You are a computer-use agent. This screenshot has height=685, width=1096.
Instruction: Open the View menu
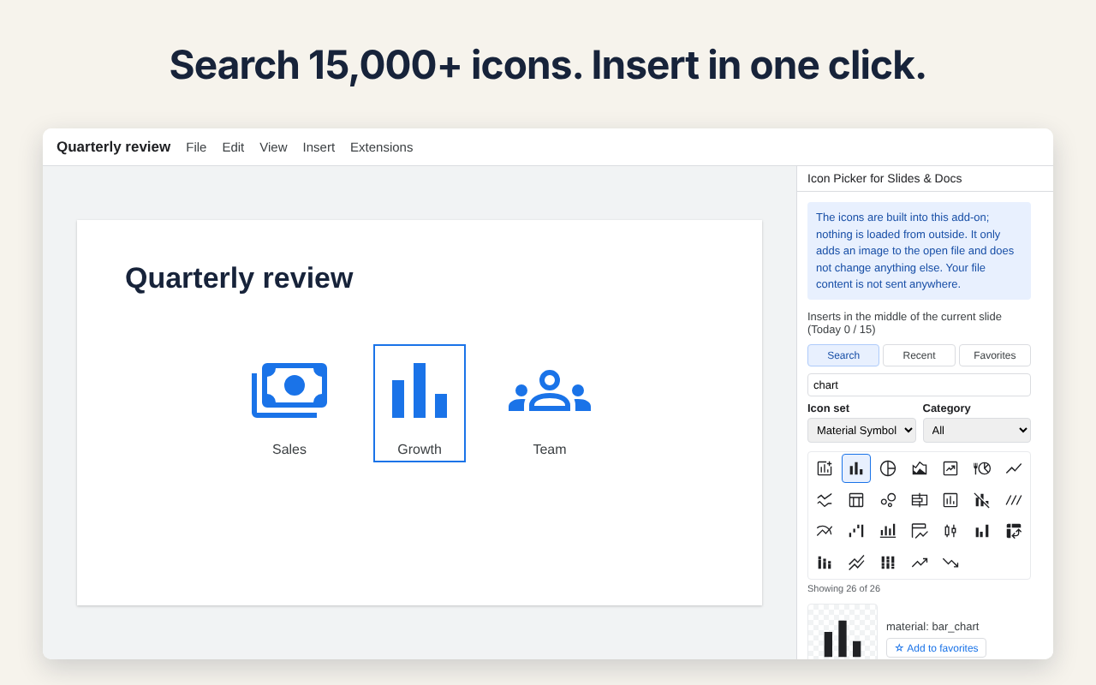pyautogui.click(x=273, y=147)
